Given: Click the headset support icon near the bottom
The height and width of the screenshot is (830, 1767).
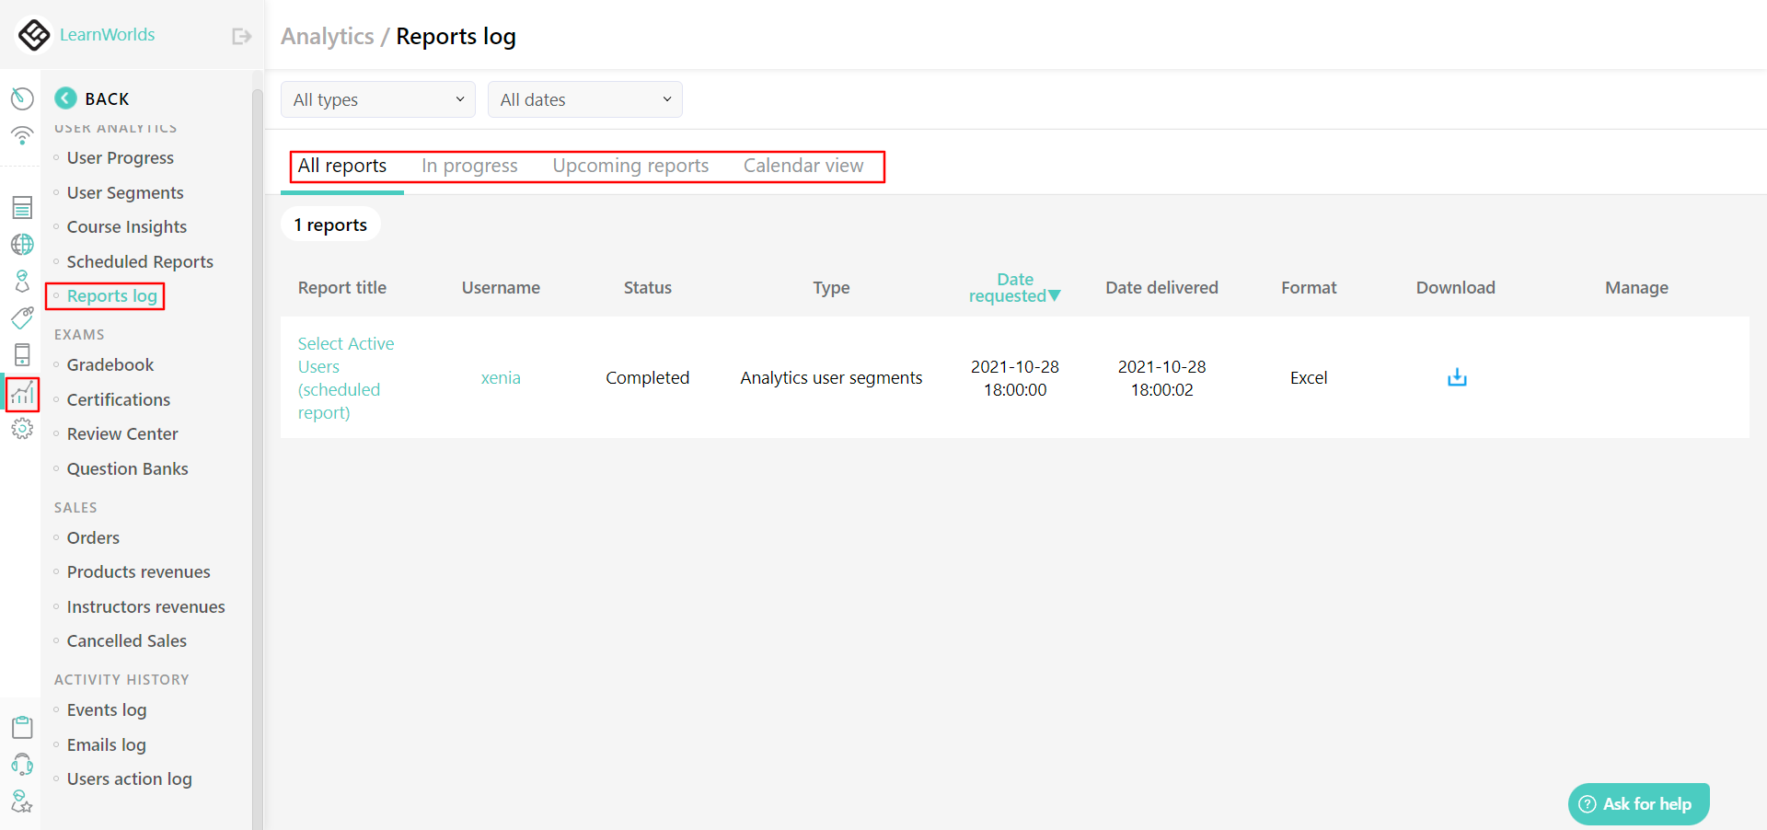Looking at the screenshot, I should [x=22, y=764].
